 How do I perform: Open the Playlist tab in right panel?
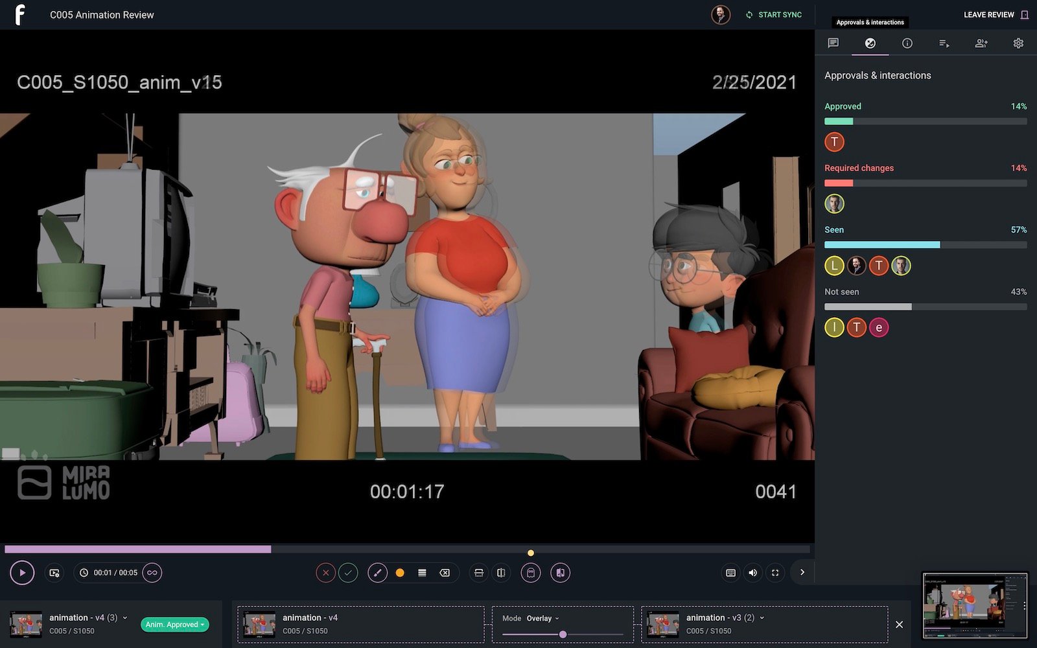[944, 43]
